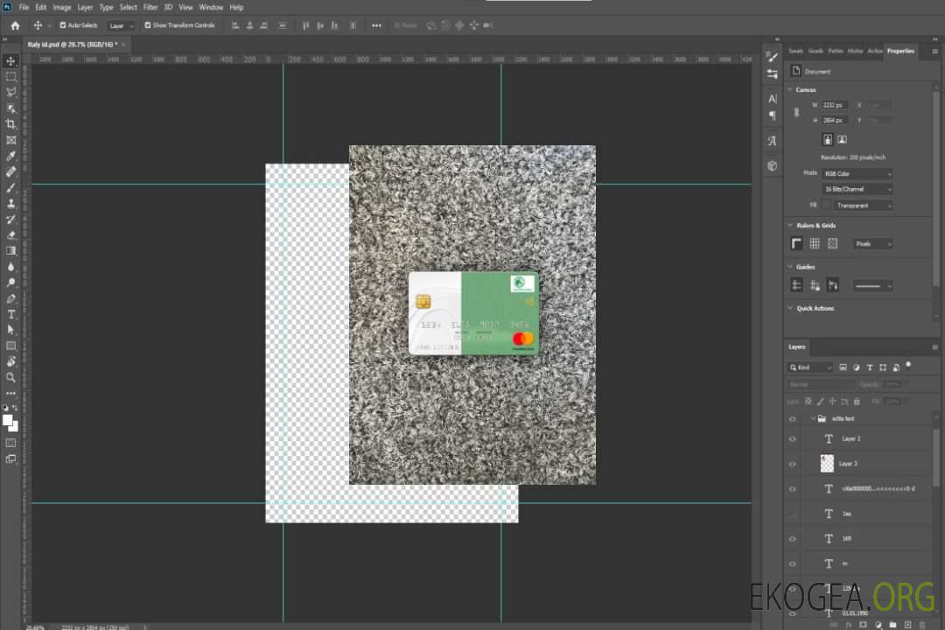Click the Home icon in options bar

pos(15,25)
